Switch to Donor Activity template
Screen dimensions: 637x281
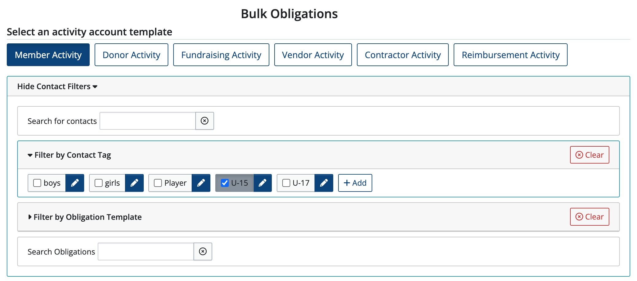[x=131, y=55]
